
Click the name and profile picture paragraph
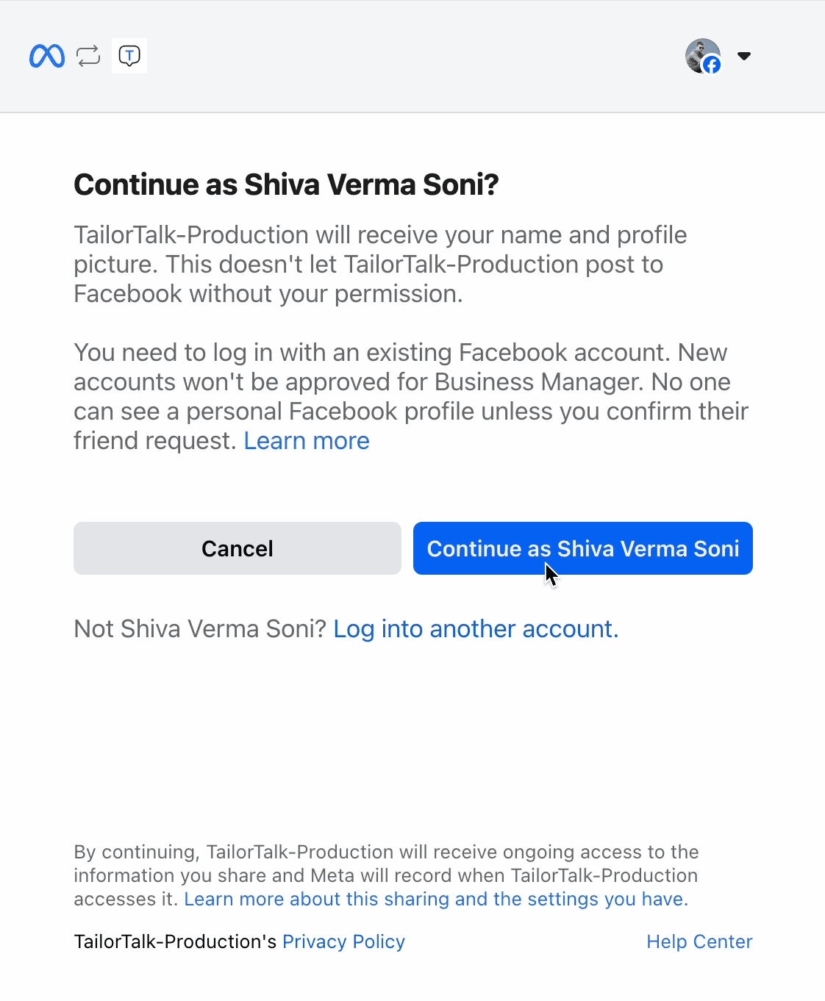[380, 265]
